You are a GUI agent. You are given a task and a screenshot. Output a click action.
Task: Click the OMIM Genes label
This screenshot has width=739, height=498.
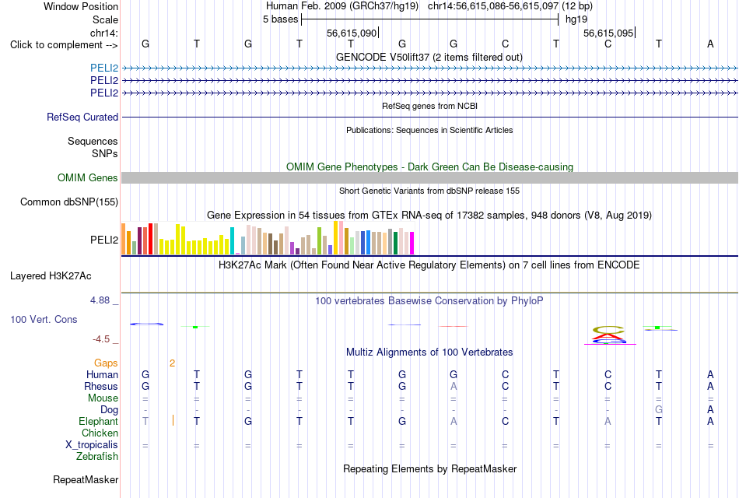(88, 177)
